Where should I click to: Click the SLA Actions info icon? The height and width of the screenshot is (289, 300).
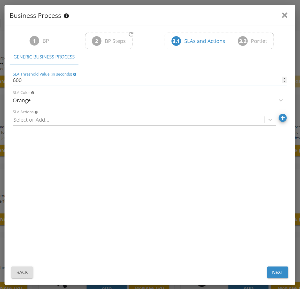[36, 112]
